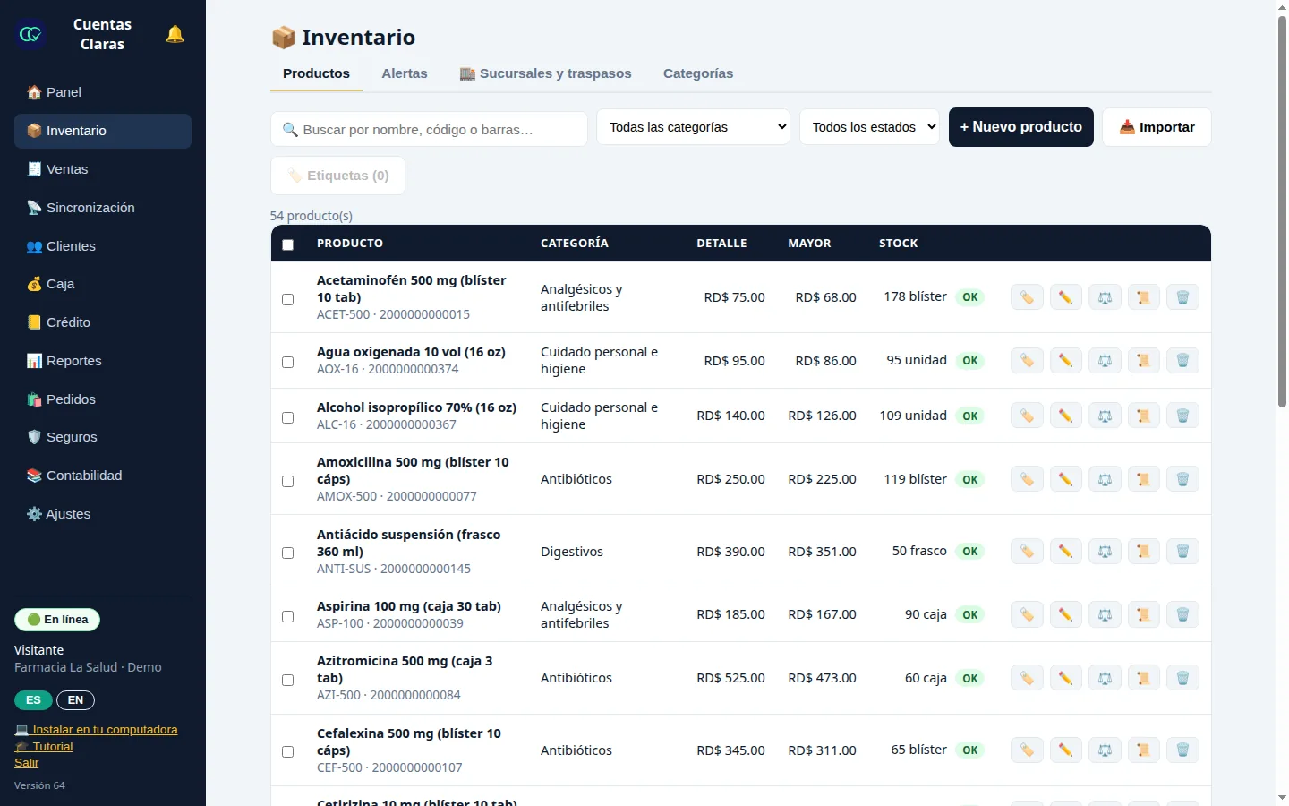Open scroll icon for Cefalexina 500 mg row
This screenshot has height=806, width=1289.
1143,750
